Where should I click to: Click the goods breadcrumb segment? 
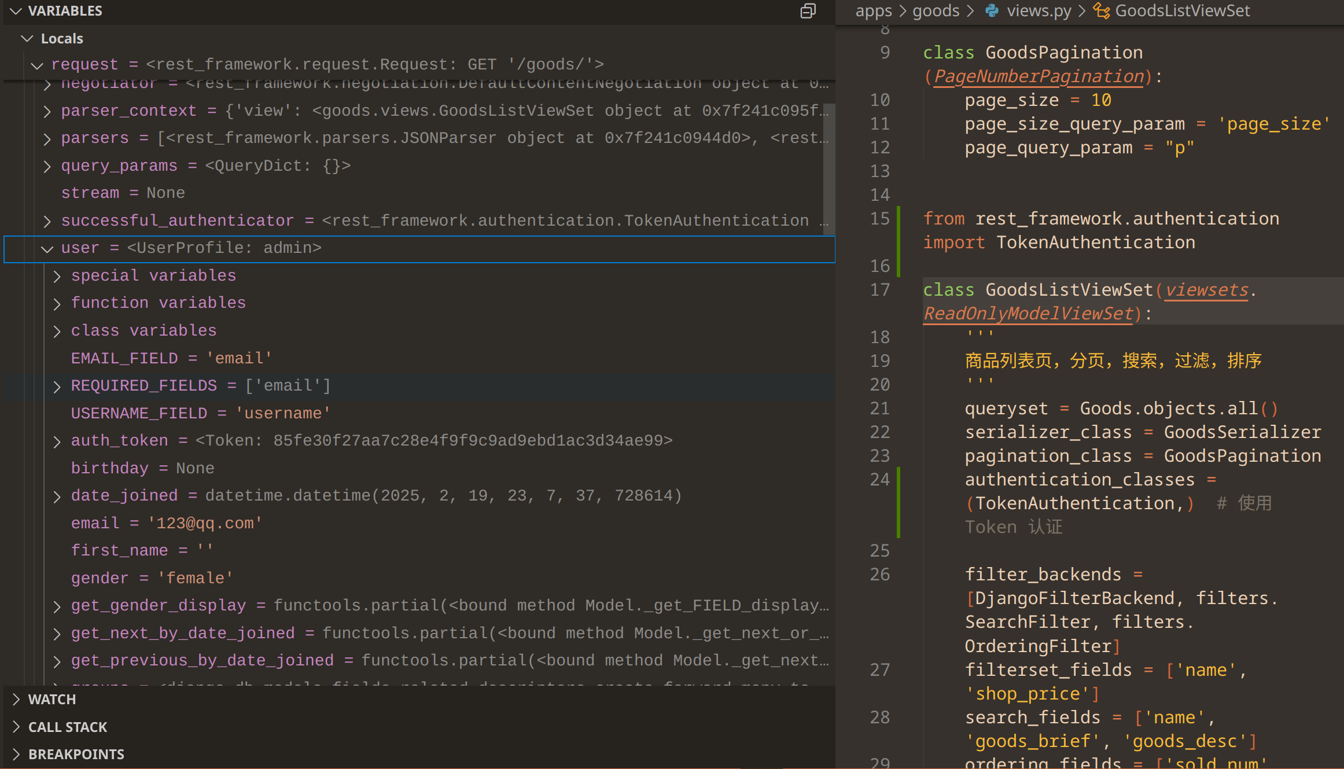(x=936, y=11)
